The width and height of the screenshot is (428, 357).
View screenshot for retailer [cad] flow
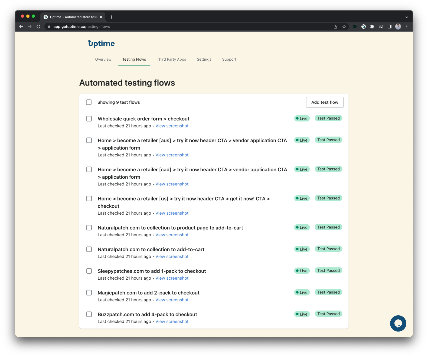tap(172, 184)
